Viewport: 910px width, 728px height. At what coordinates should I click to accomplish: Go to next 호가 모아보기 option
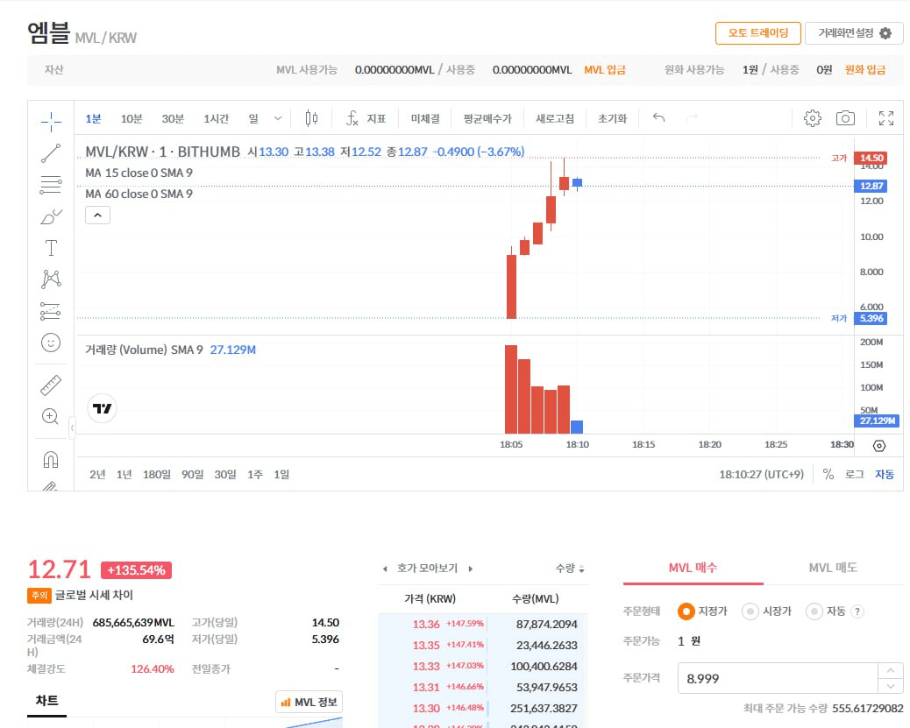[470, 569]
